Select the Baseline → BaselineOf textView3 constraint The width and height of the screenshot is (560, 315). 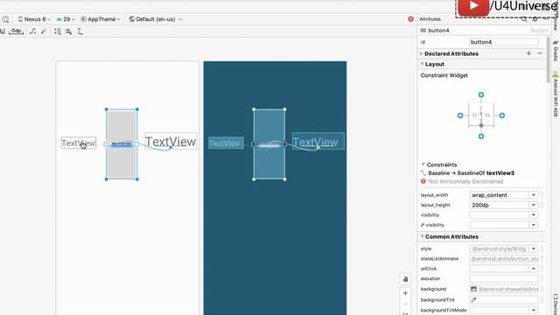[x=471, y=173]
